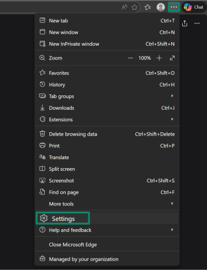Click the Print printer icon
Image resolution: width=207 pixels, height=270 pixels.
point(43,145)
